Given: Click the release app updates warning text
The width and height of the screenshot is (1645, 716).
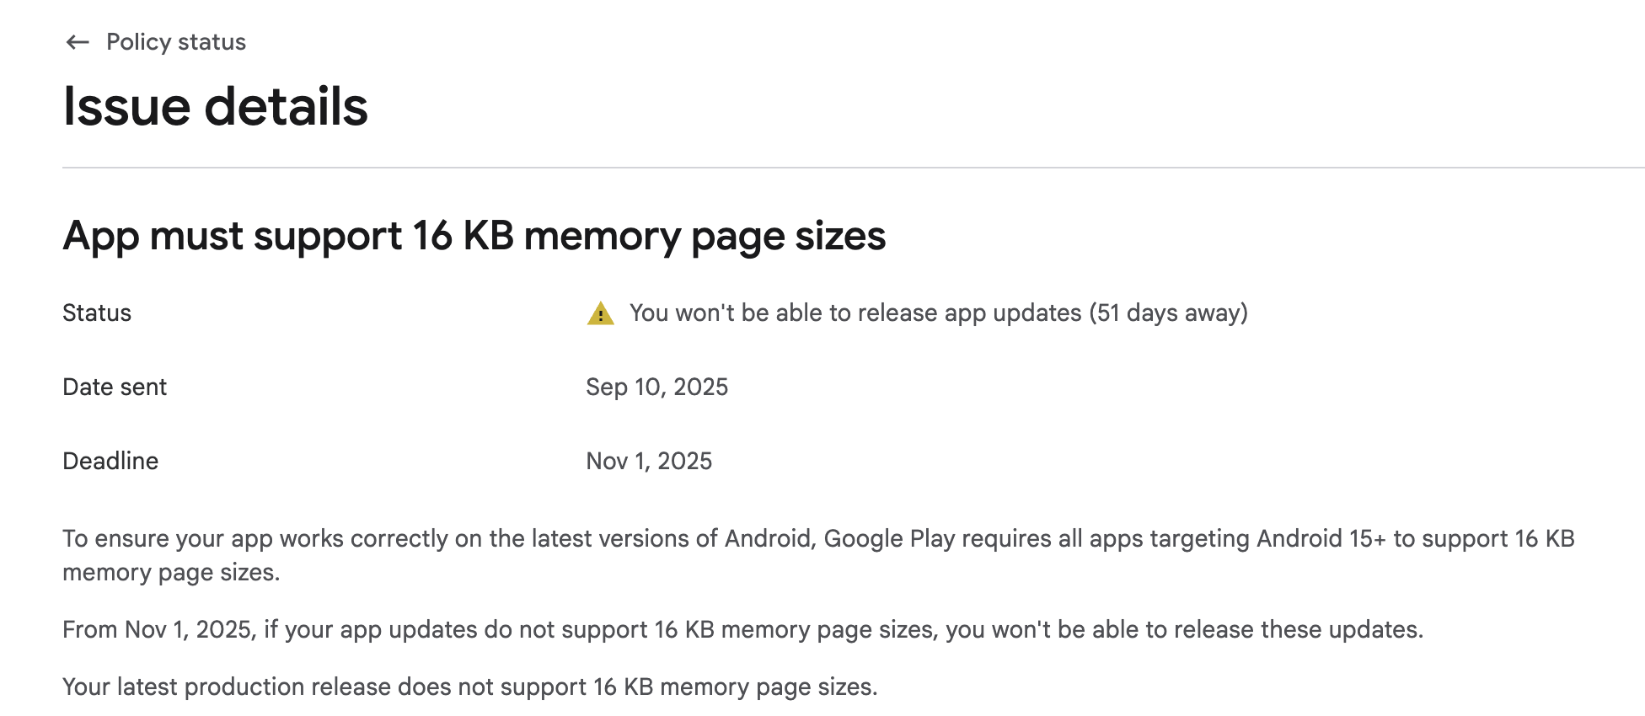Looking at the screenshot, I should click(855, 313).
